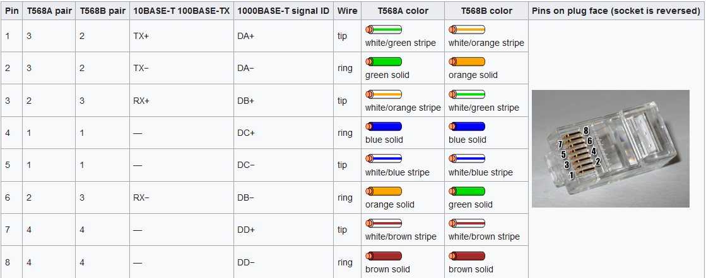Image resolution: width=706 pixels, height=278 pixels.
Task: Click the T568A blue solid wire icon
Action: pos(384,126)
